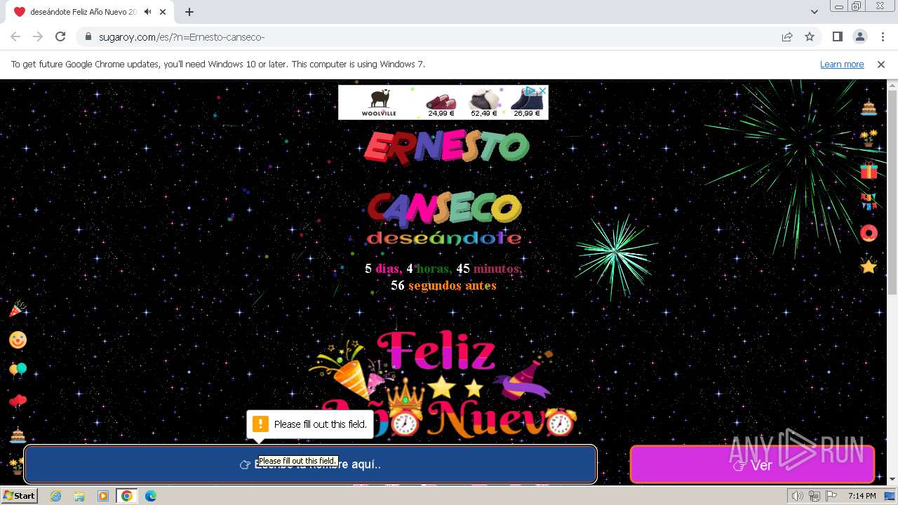Open the Chrome three-dot menu
Image resolution: width=898 pixels, height=505 pixels.
point(882,36)
